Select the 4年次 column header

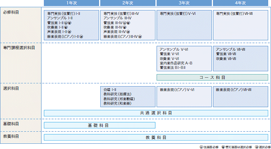pyautogui.click(x=241, y=3)
